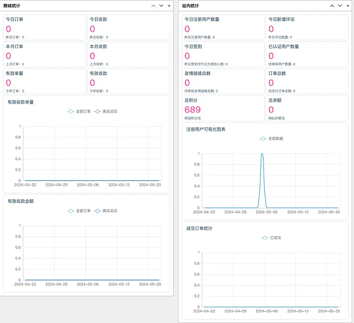354x323 pixels.
Task: Click the 待支付订单总数: 0 caption
Action: (282, 91)
